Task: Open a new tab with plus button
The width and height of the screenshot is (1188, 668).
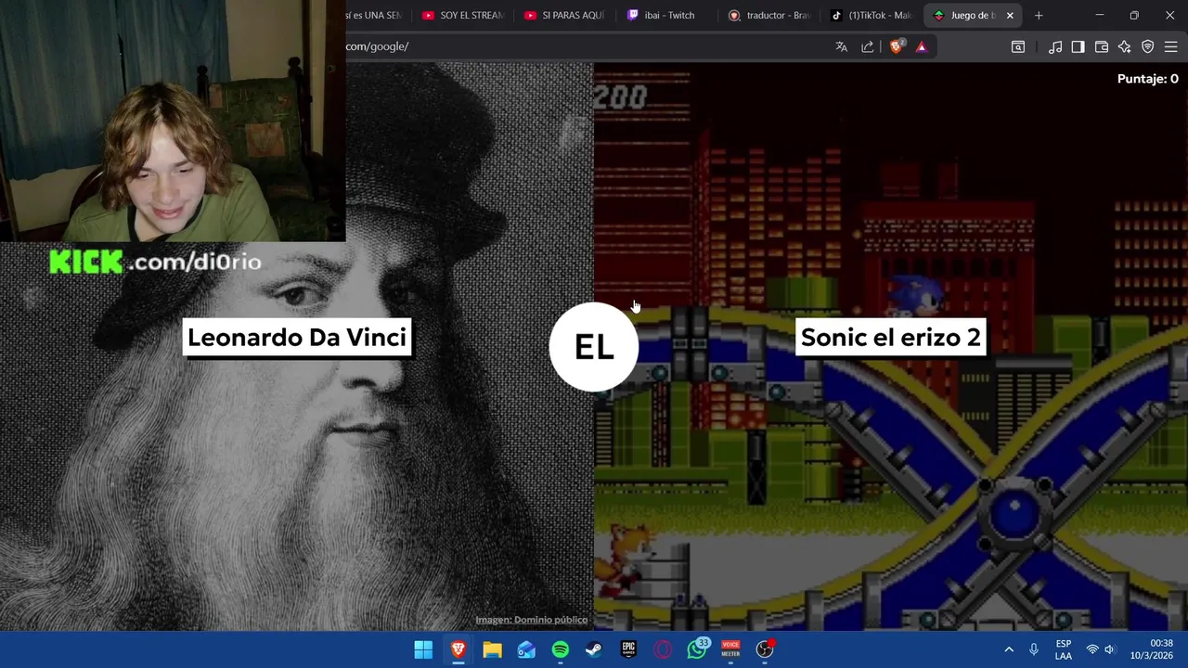Action: (1039, 15)
